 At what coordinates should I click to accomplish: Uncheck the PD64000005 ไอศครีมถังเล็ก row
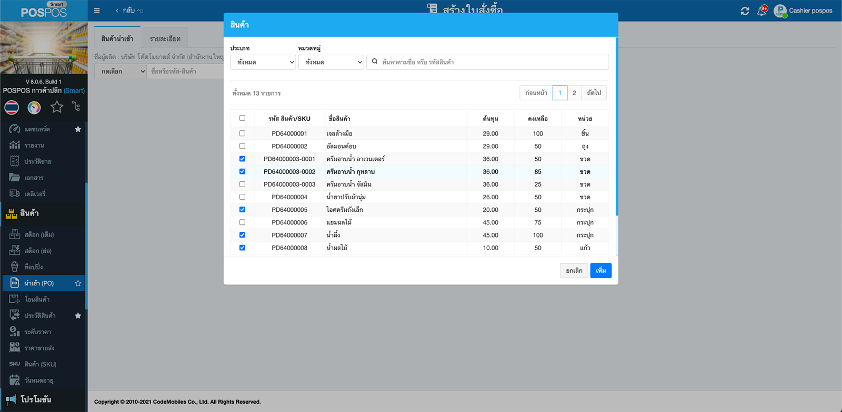[242, 210]
